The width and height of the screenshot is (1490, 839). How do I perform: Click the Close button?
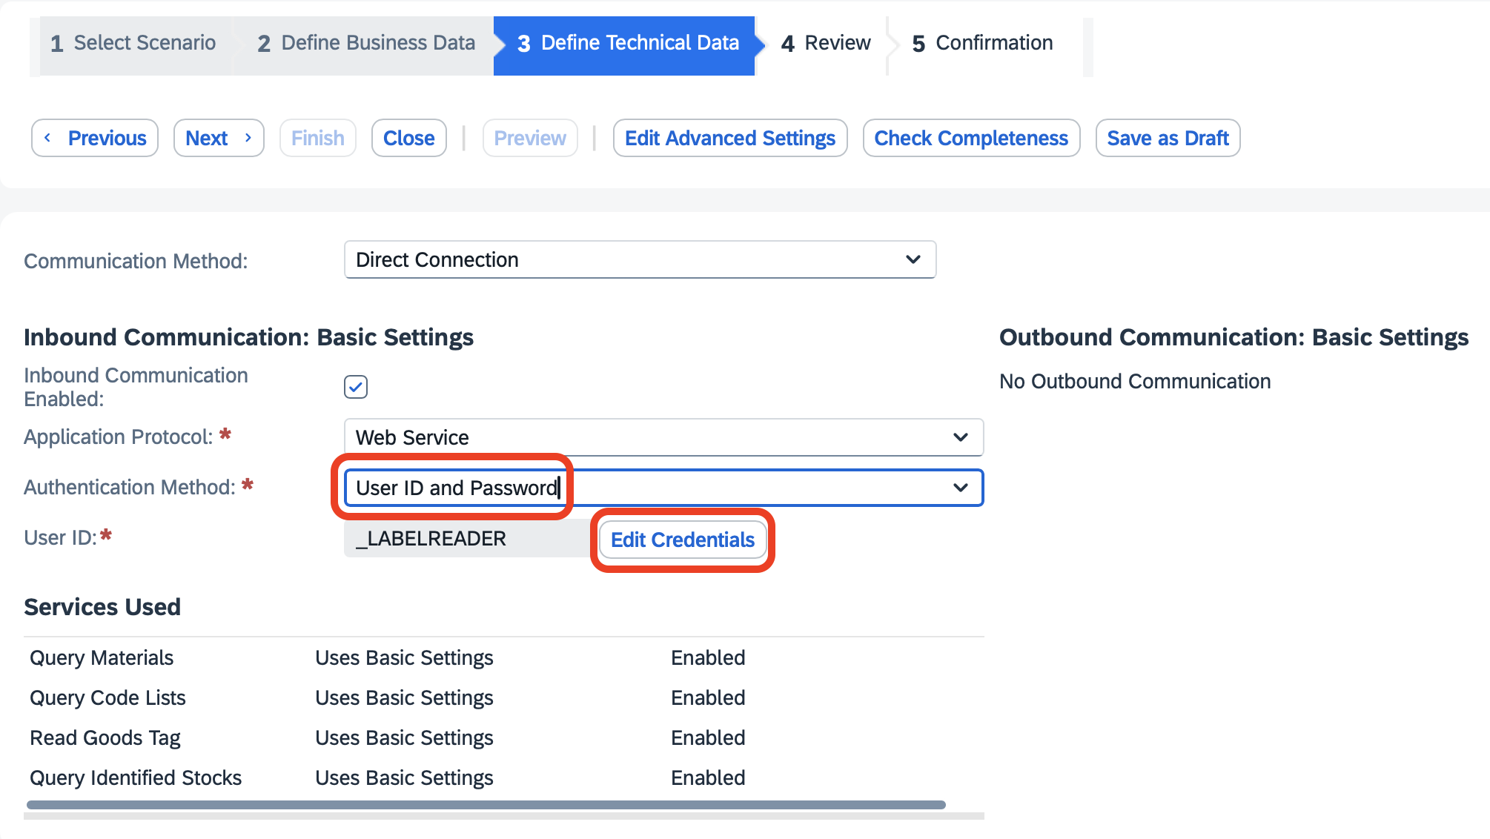[x=408, y=138]
